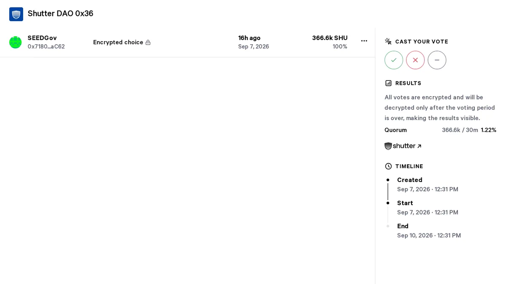Click the Results section heading
Image resolution: width=506 pixels, height=284 pixels.
[408, 83]
